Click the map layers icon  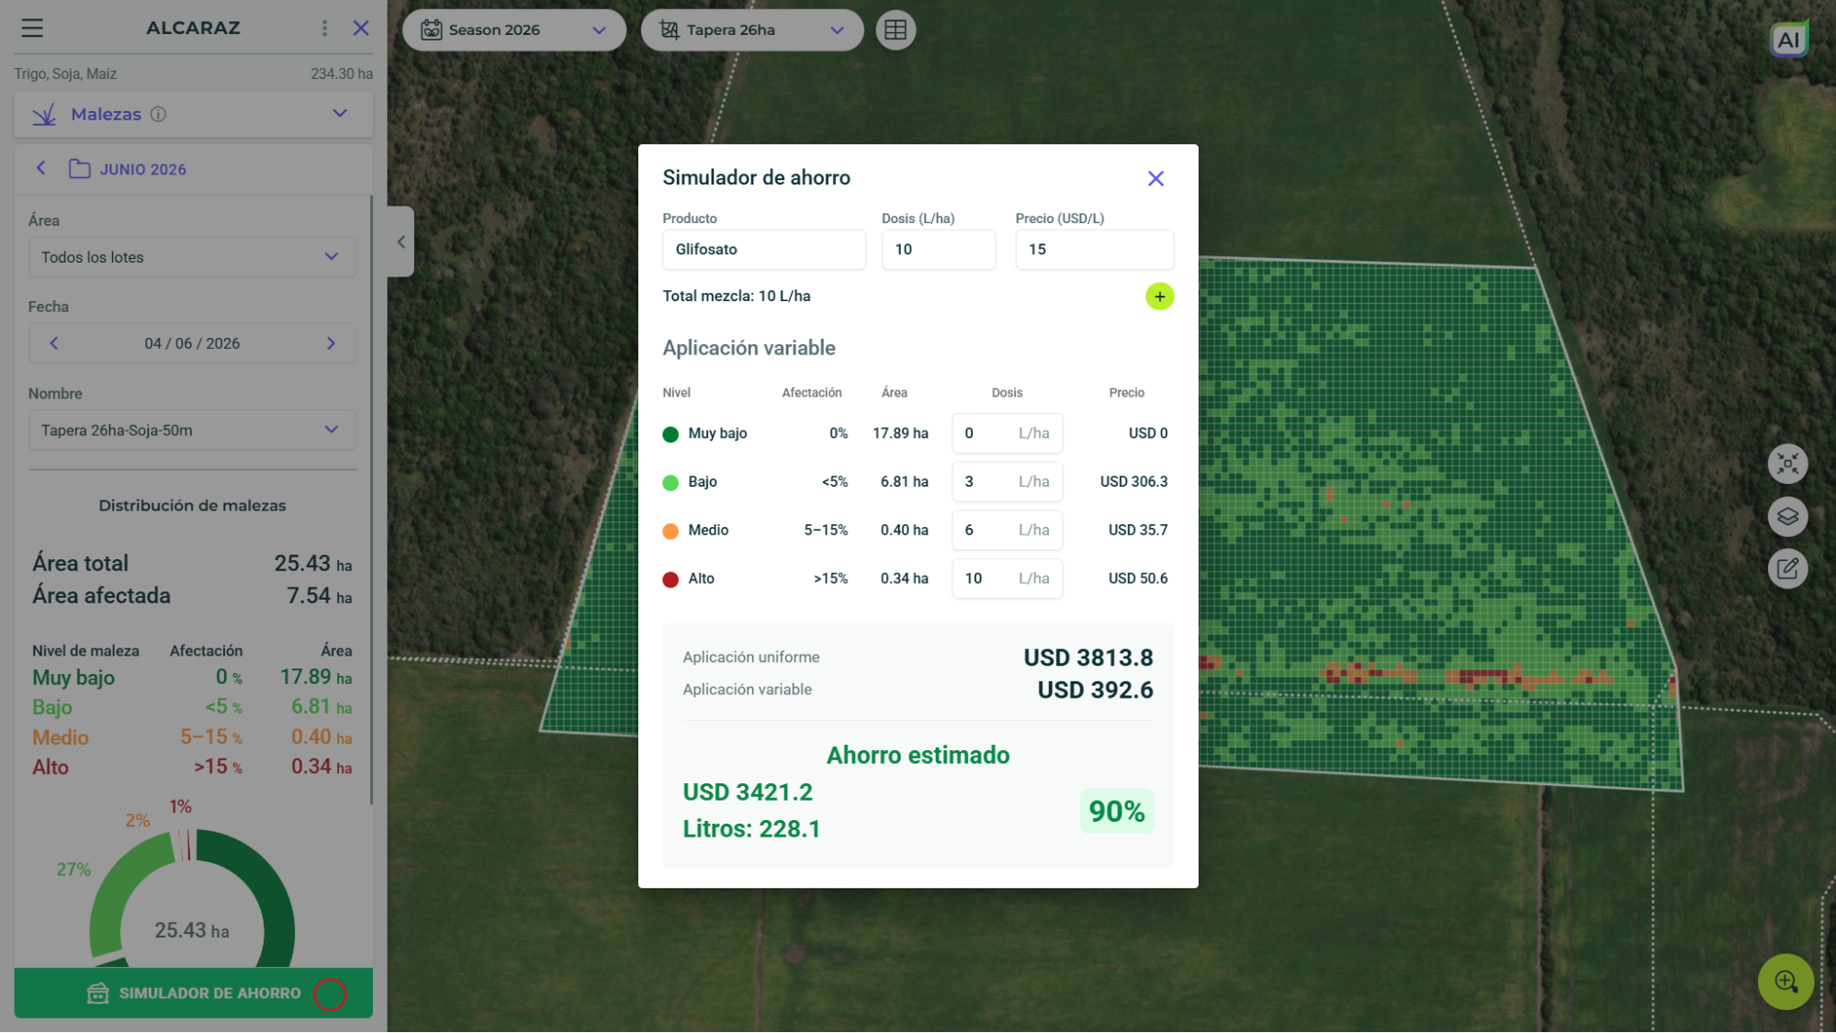point(1787,516)
